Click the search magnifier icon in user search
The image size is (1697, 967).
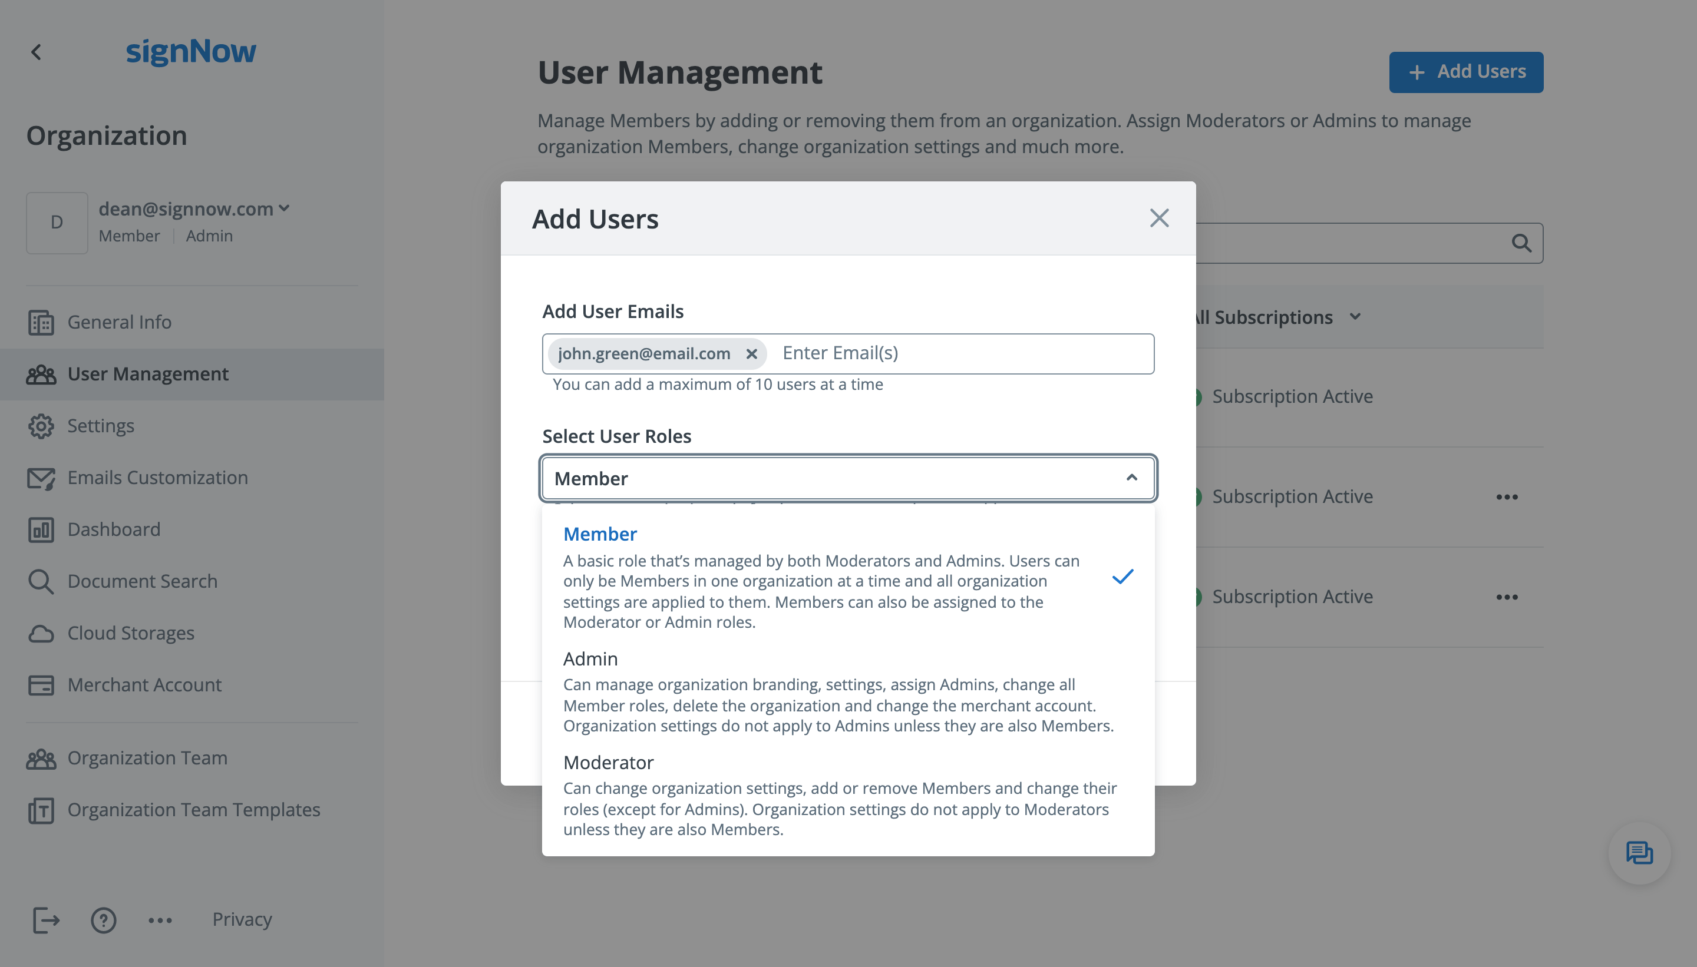click(x=1521, y=243)
